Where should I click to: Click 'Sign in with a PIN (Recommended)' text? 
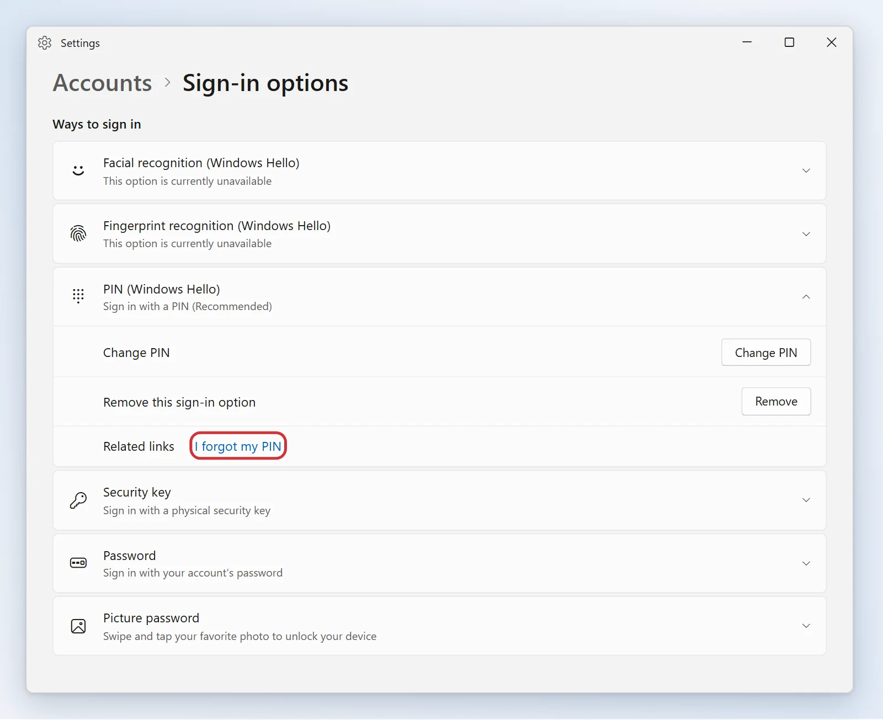click(188, 306)
